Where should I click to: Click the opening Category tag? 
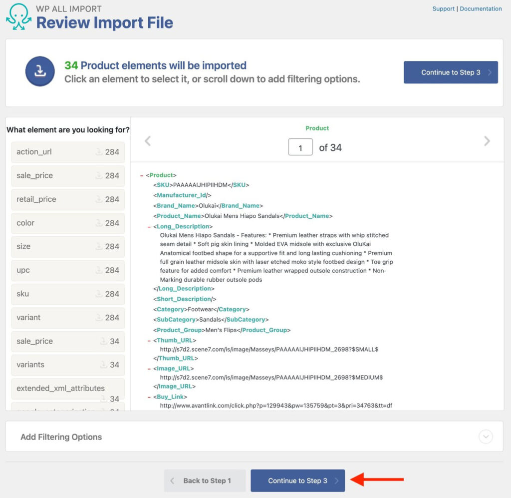[x=170, y=310]
